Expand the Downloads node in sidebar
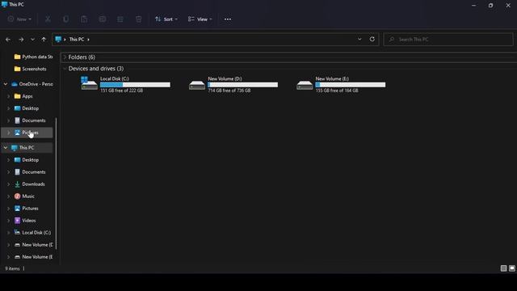 (x=9, y=184)
